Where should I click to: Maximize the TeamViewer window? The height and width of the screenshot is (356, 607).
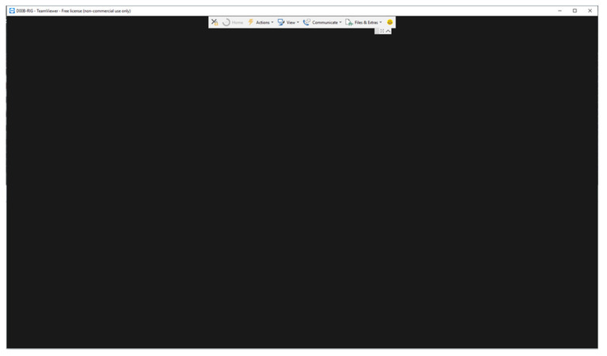pos(575,11)
